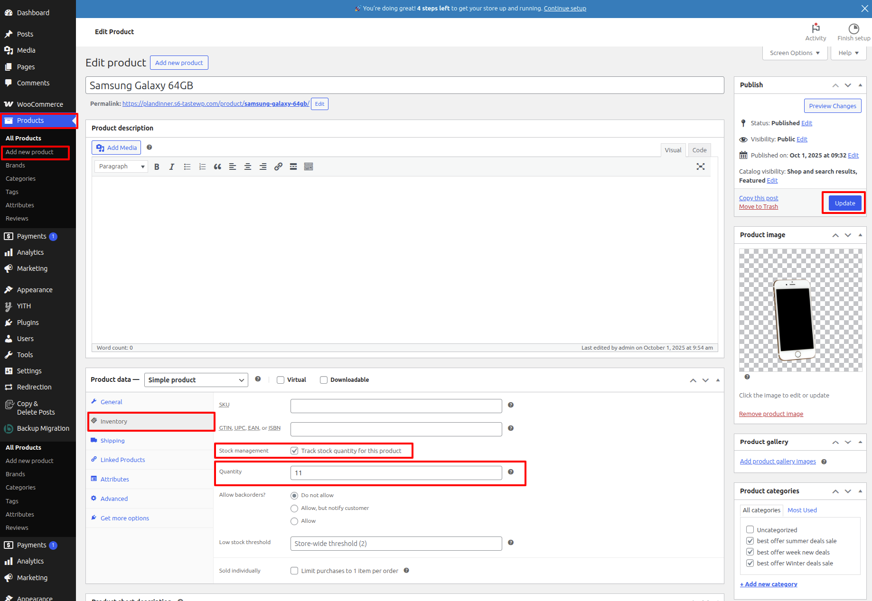Click the Italic formatting icon
This screenshot has height=601, width=872.
(172, 166)
